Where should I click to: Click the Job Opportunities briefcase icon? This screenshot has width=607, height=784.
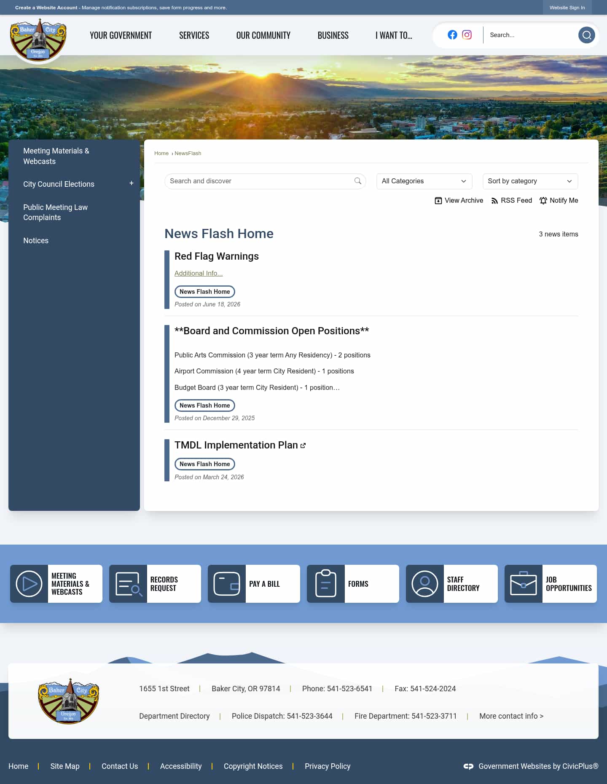(524, 584)
